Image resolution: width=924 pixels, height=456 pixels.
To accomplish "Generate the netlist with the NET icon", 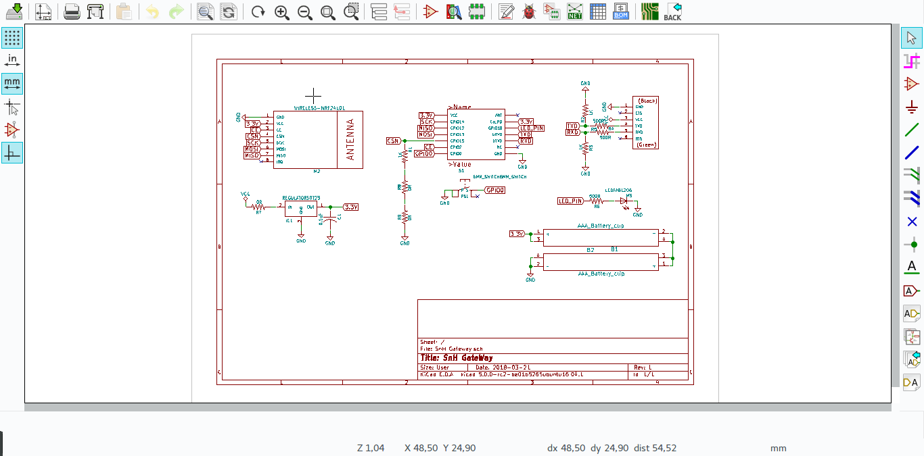I will tap(574, 11).
